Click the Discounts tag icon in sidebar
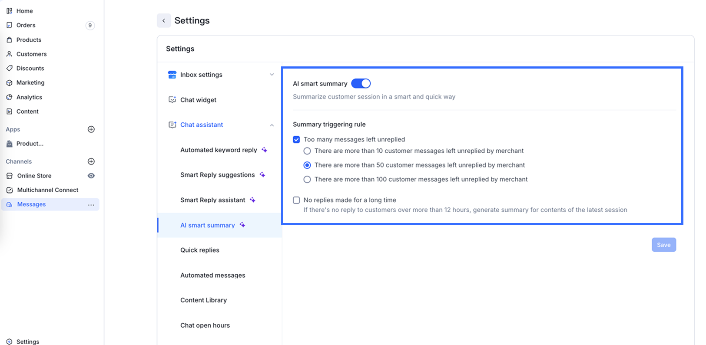The height and width of the screenshot is (345, 706). point(9,68)
